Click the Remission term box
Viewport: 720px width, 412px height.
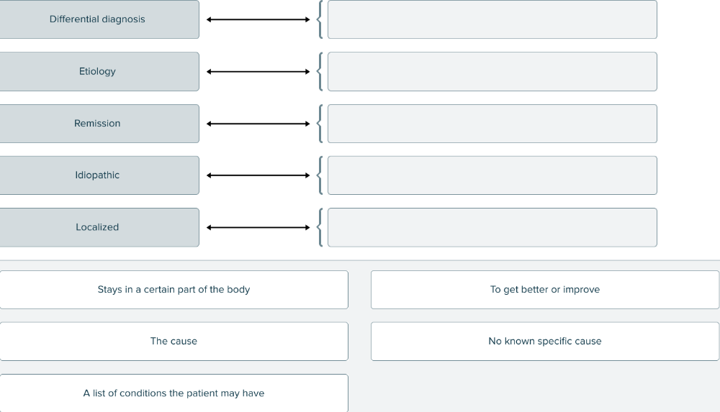[99, 124]
